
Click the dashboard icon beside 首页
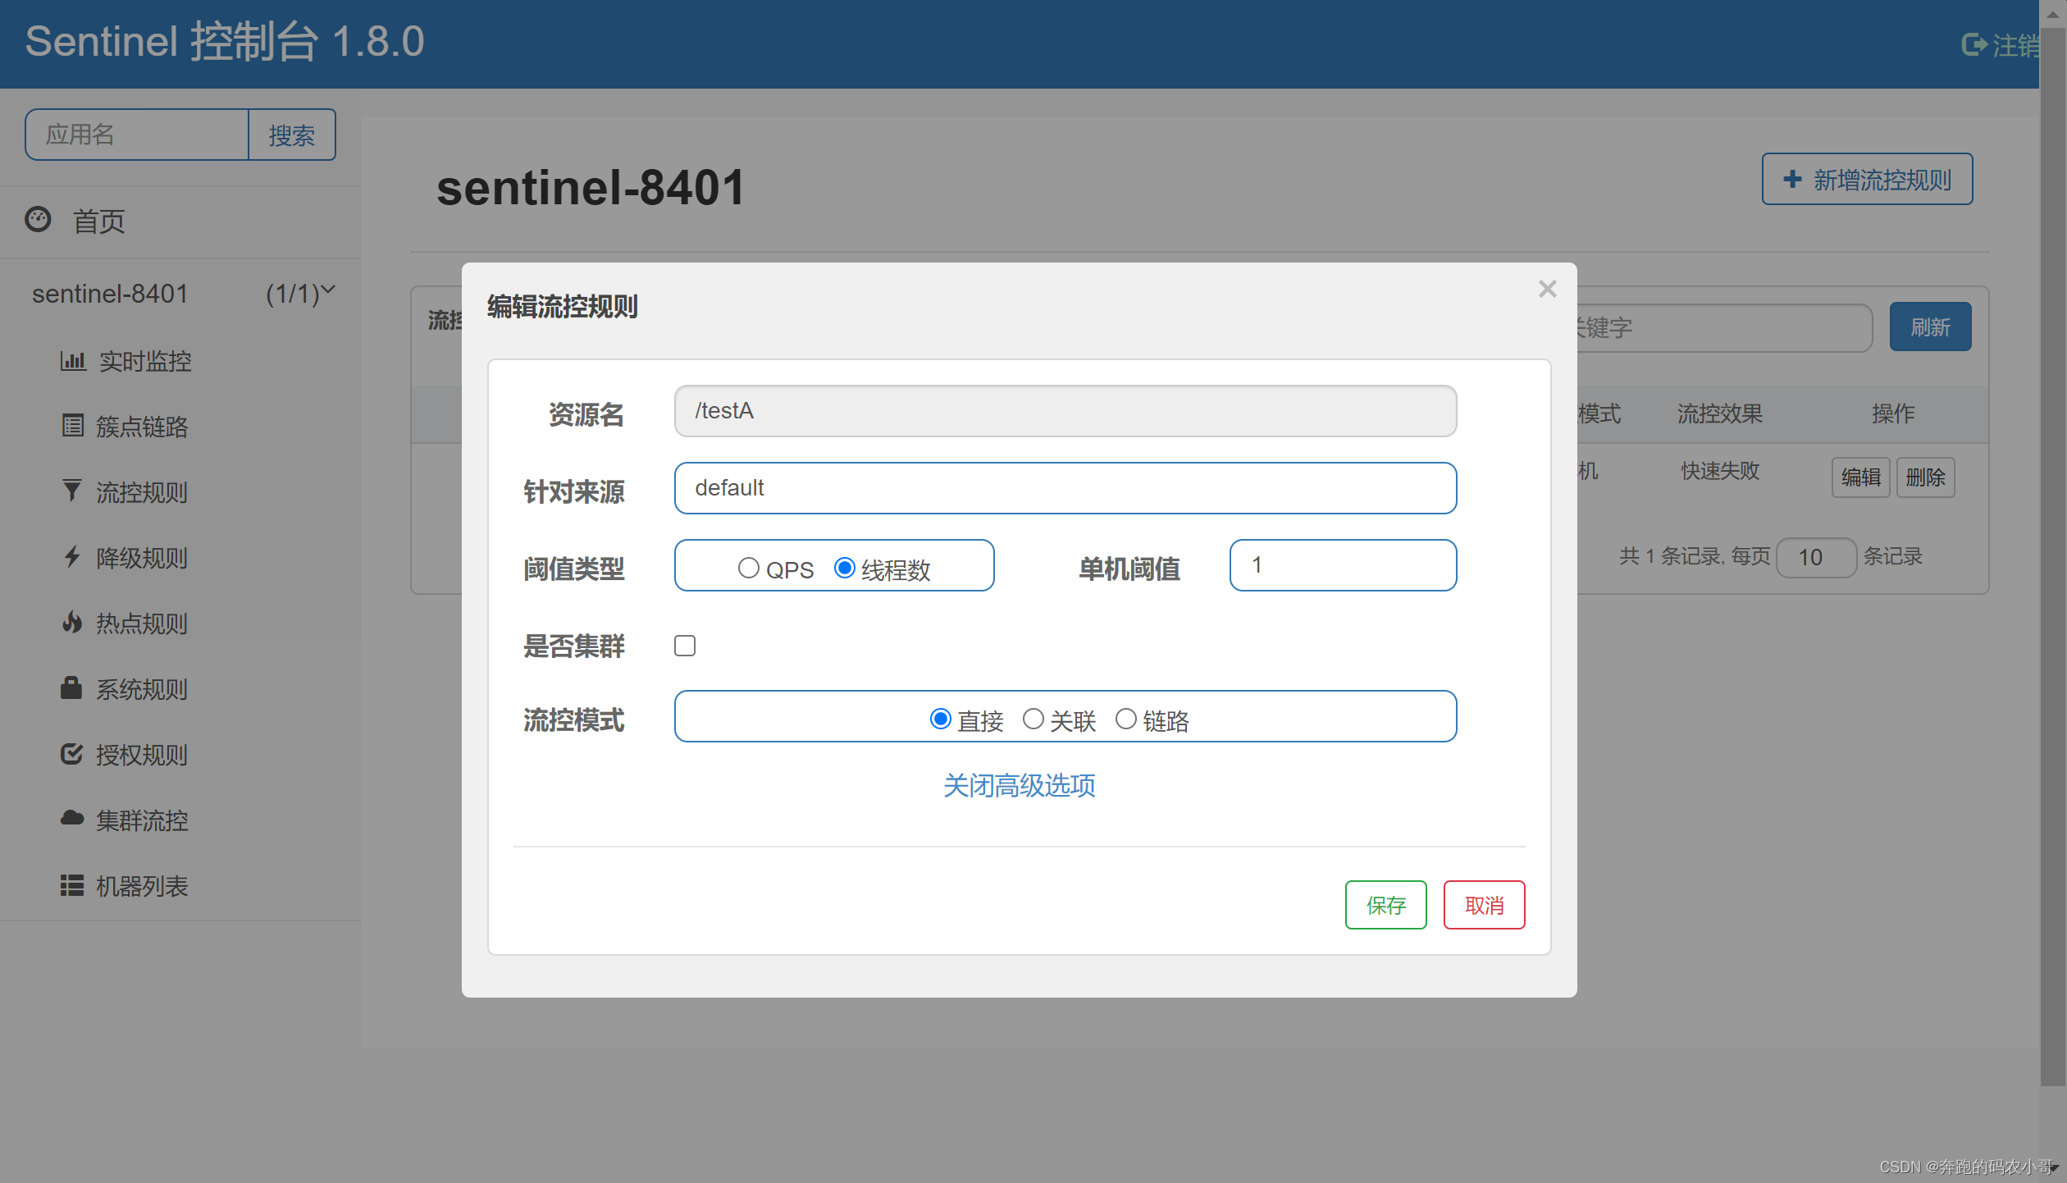click(38, 219)
